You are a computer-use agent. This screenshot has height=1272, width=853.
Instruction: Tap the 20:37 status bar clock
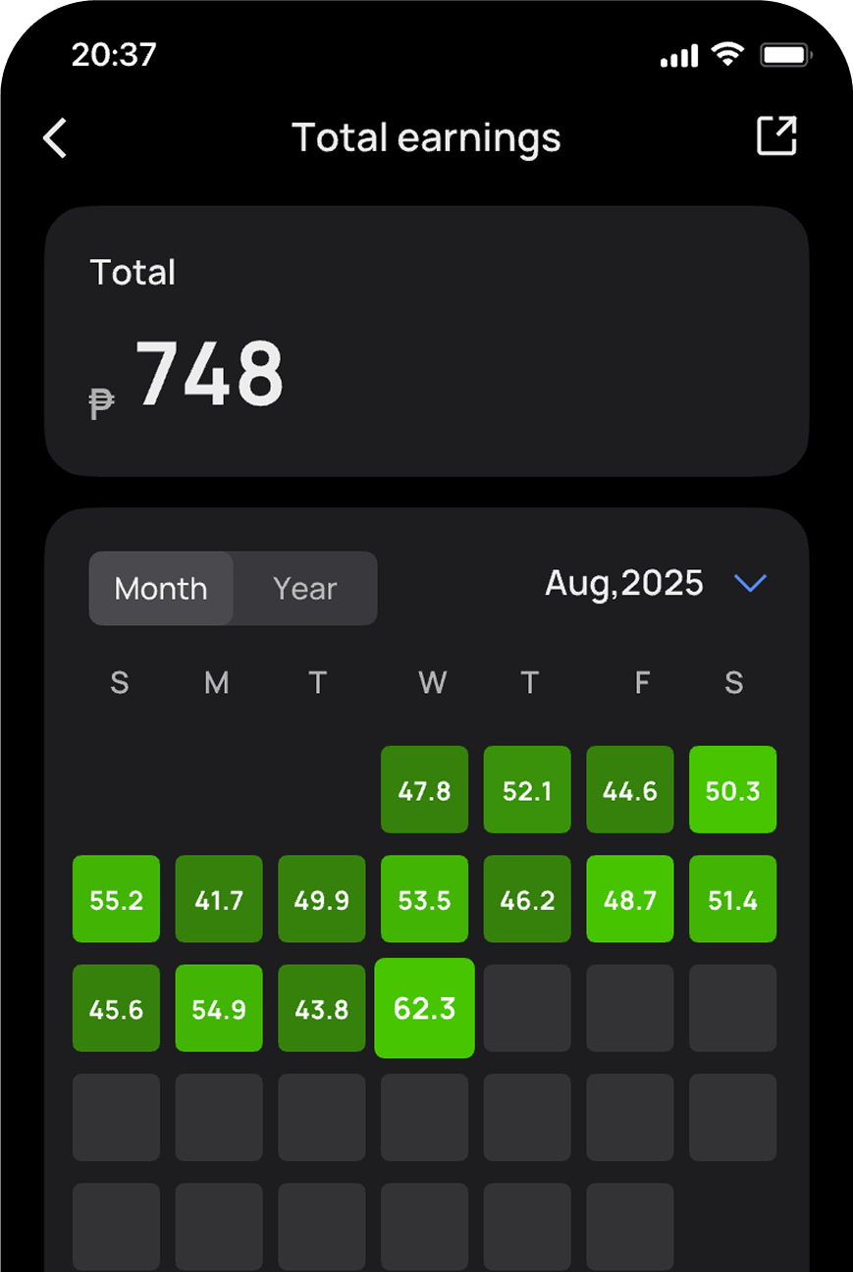pos(114,55)
